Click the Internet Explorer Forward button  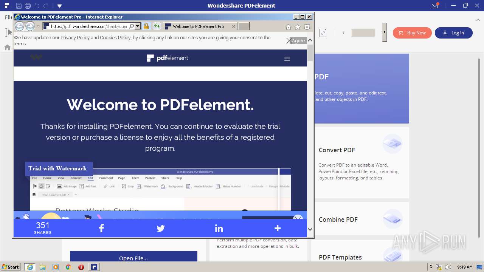[30, 26]
